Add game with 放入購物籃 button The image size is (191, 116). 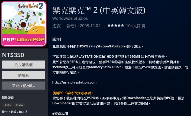point(24,65)
